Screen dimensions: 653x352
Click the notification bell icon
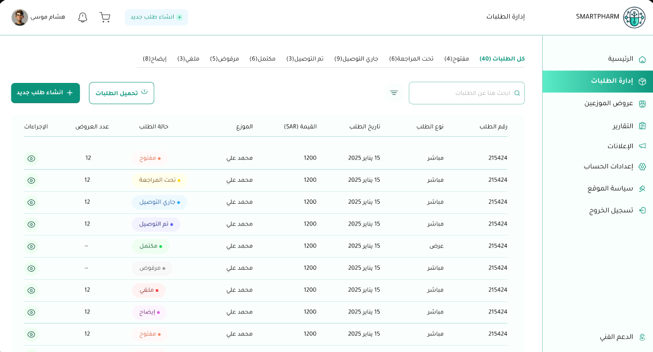[82, 17]
